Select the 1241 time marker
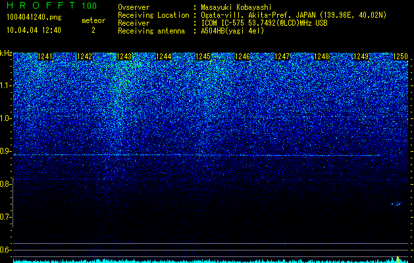The image size is (414, 263). pos(45,57)
